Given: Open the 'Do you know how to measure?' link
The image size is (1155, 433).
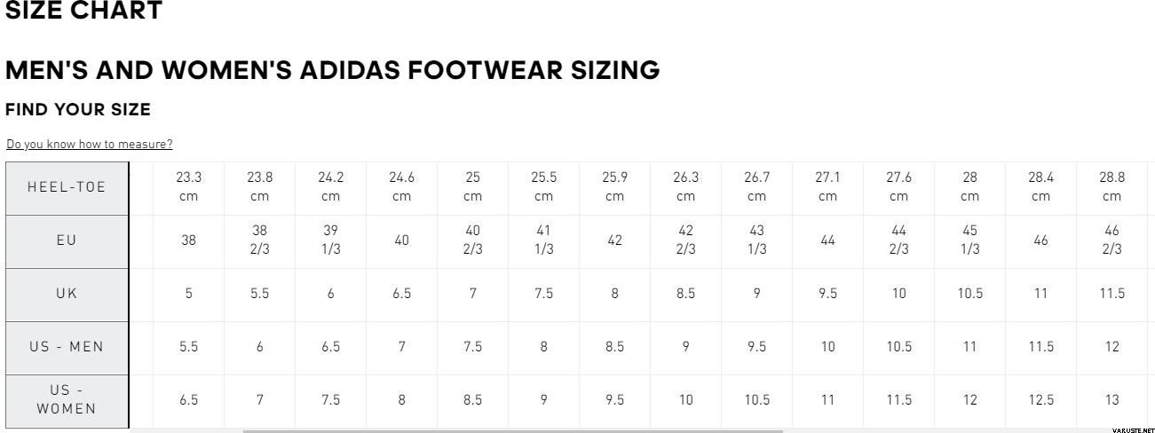Looking at the screenshot, I should pyautogui.click(x=89, y=144).
